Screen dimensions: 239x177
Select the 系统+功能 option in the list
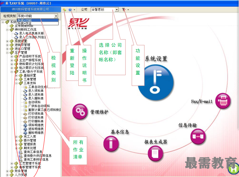[38, 20]
